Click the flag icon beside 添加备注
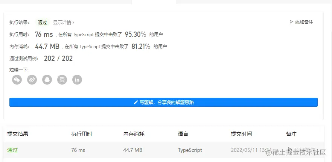 [x=291, y=22]
